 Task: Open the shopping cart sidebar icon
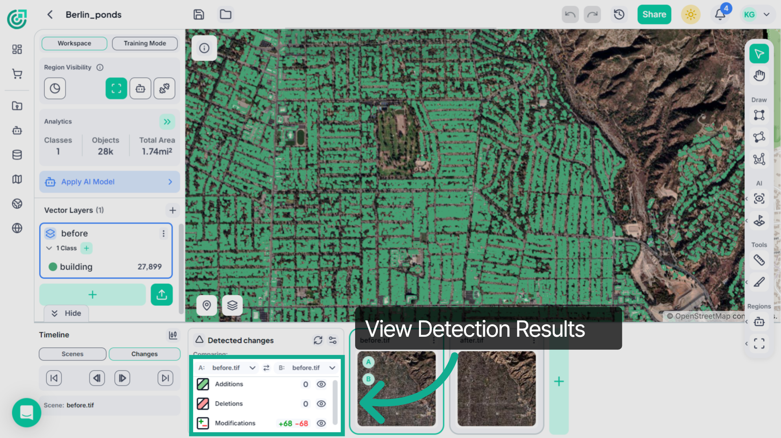(17, 74)
